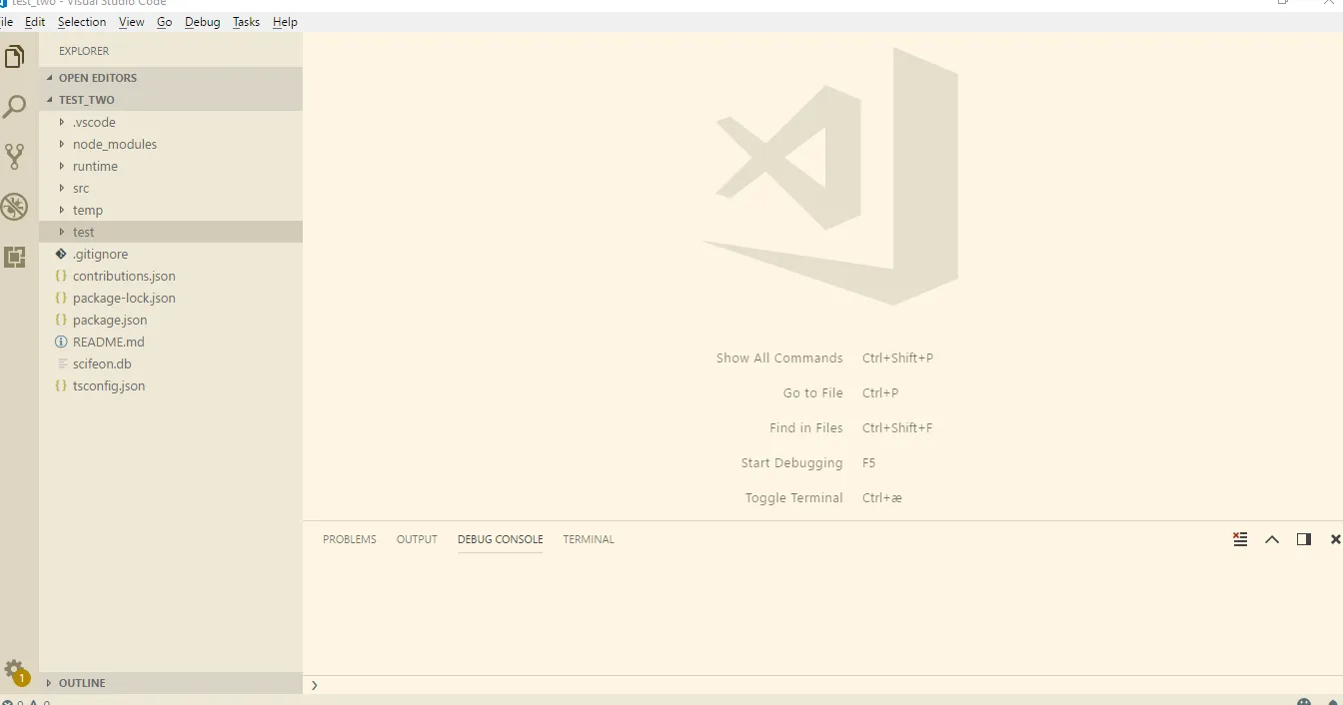Image resolution: width=1343 pixels, height=705 pixels.
Task: Open the Extensions view icon
Action: tap(15, 257)
